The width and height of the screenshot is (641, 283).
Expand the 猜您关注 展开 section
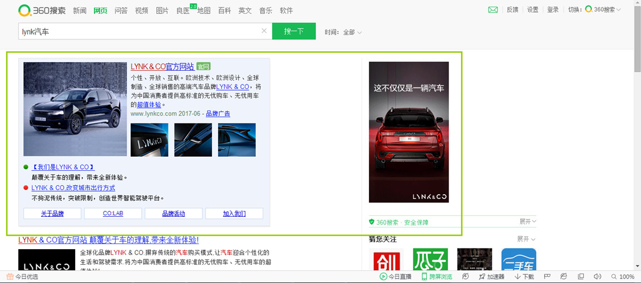(x=526, y=239)
